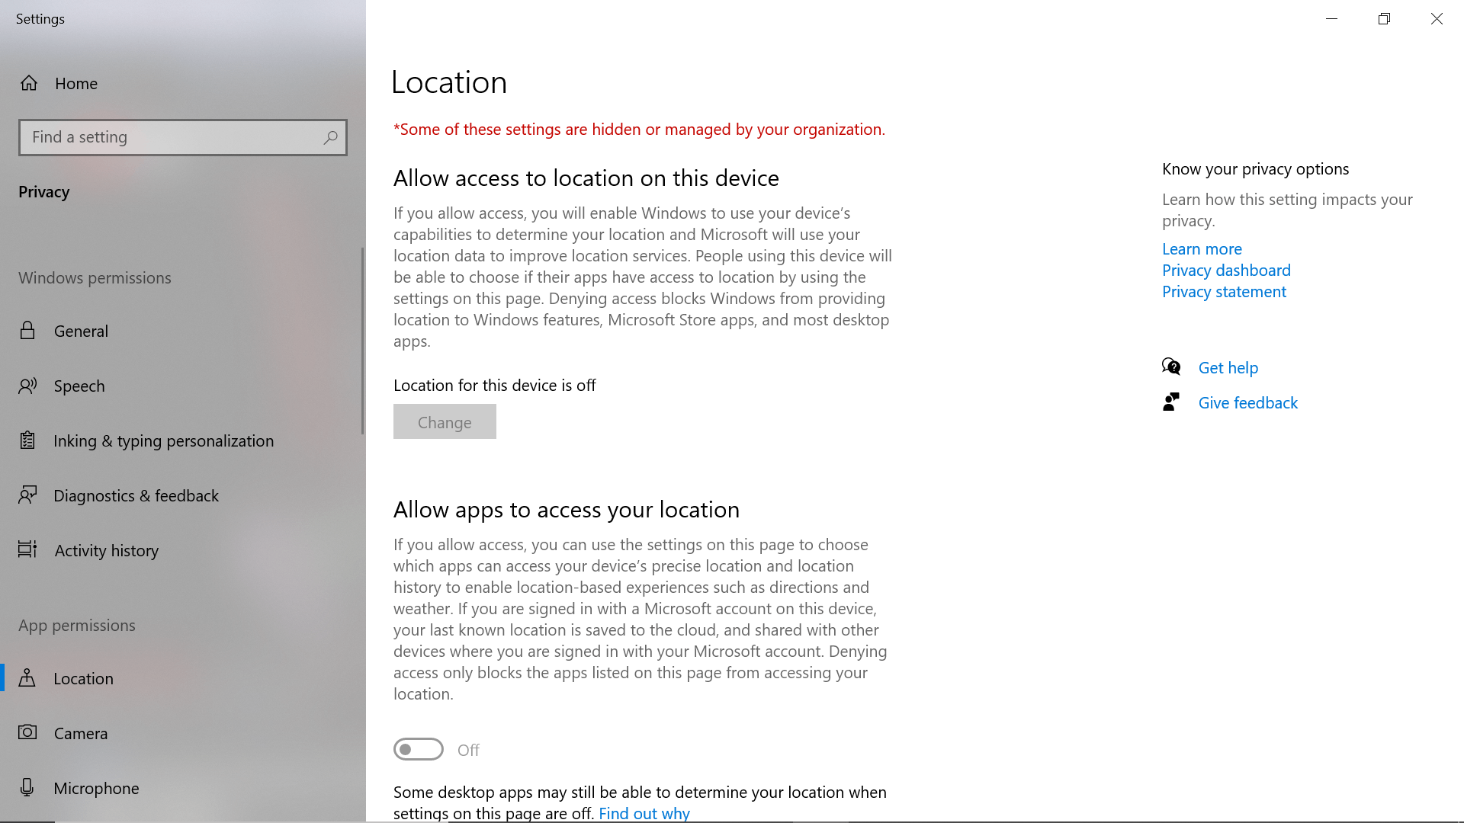Click the Speech person icon
The image size is (1464, 823).
pos(27,386)
